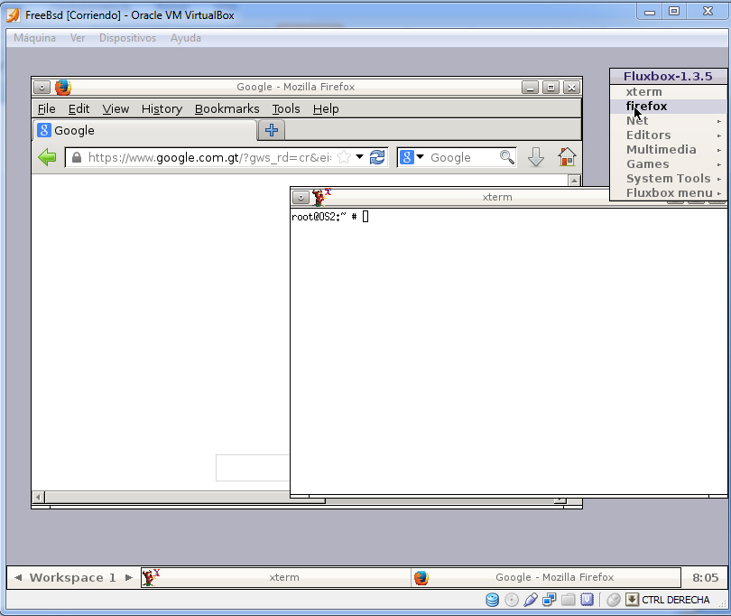
Task: Click VirtualBox hard disk status icon
Action: (x=493, y=600)
